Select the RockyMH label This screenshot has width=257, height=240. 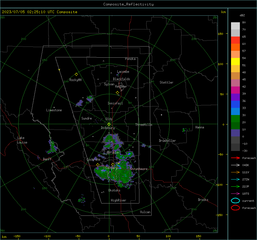[75, 80]
